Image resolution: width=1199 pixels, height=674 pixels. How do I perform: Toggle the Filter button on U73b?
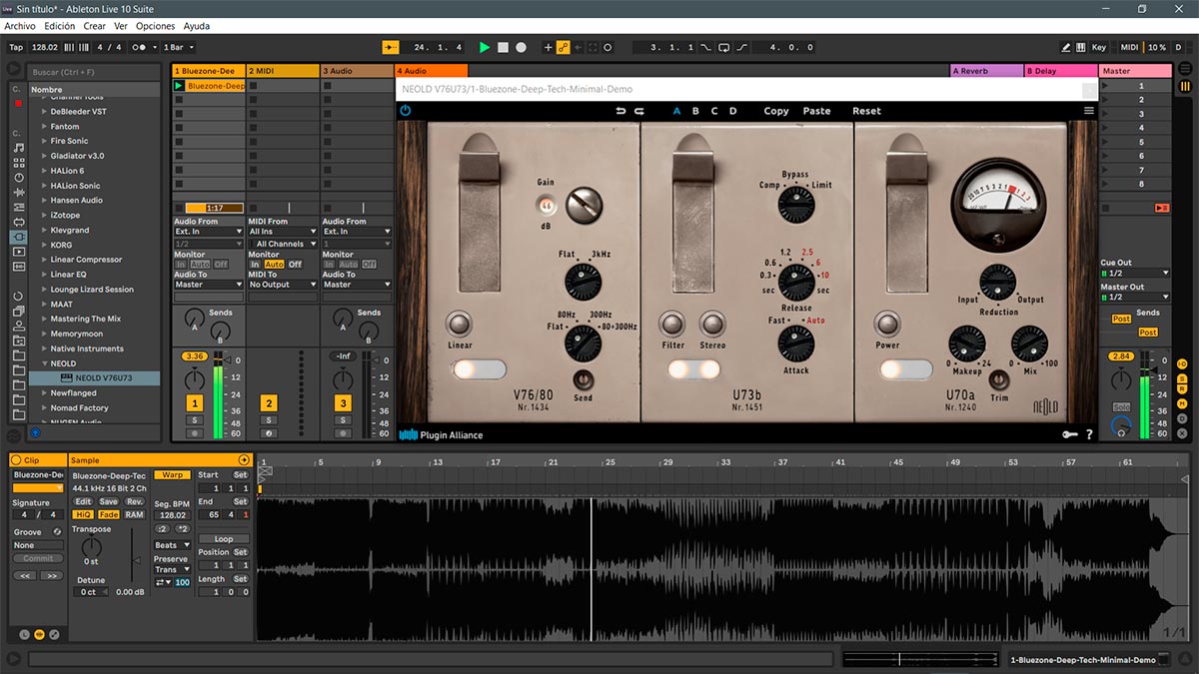672,324
